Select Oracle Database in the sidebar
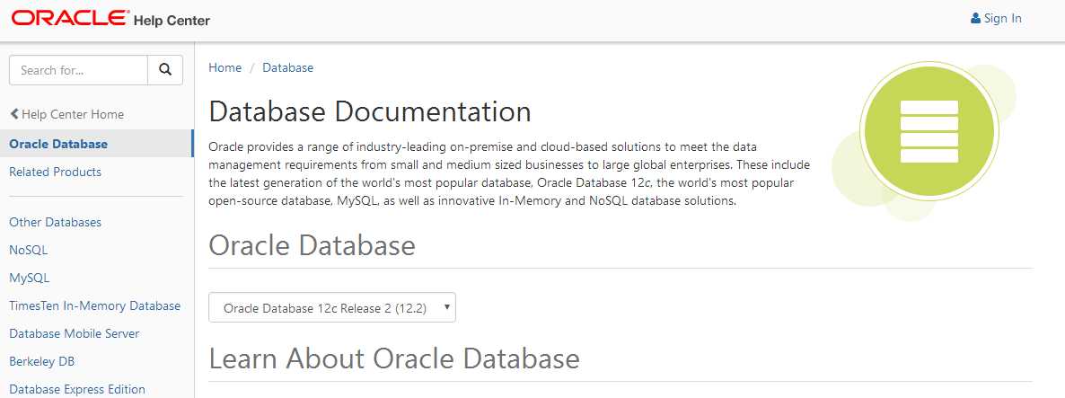1065x398 pixels. pyautogui.click(x=58, y=144)
